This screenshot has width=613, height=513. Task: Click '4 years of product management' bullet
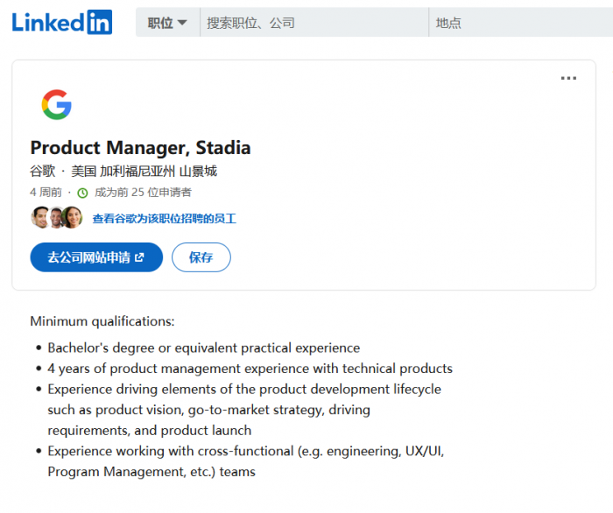click(x=250, y=369)
